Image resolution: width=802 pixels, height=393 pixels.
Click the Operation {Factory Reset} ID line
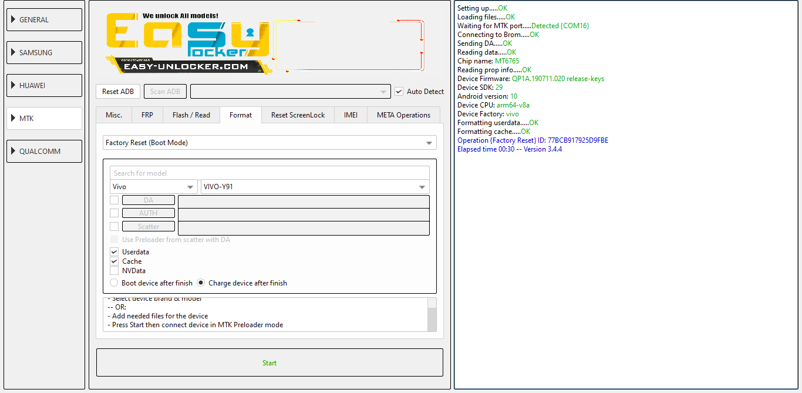click(x=533, y=140)
